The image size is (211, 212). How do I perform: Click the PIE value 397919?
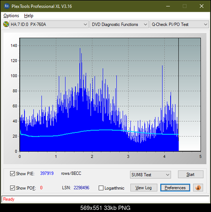click(47, 173)
